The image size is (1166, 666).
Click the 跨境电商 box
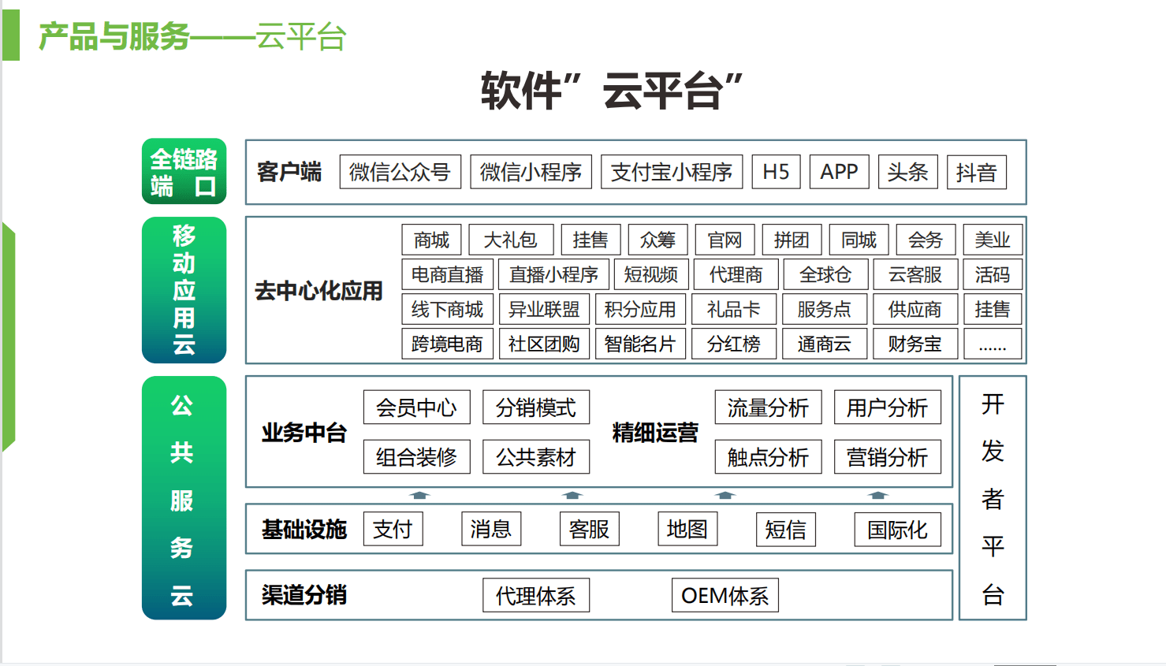point(448,344)
